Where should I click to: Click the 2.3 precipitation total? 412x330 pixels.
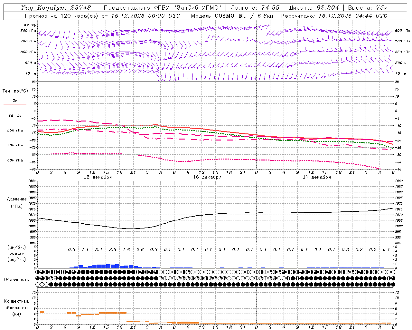click(113, 249)
